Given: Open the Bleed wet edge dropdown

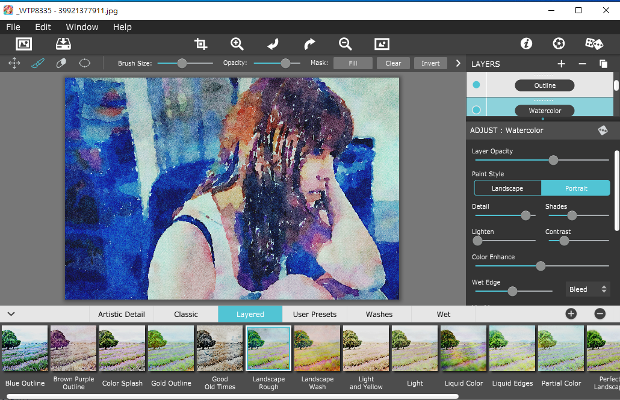Looking at the screenshot, I should click(588, 289).
